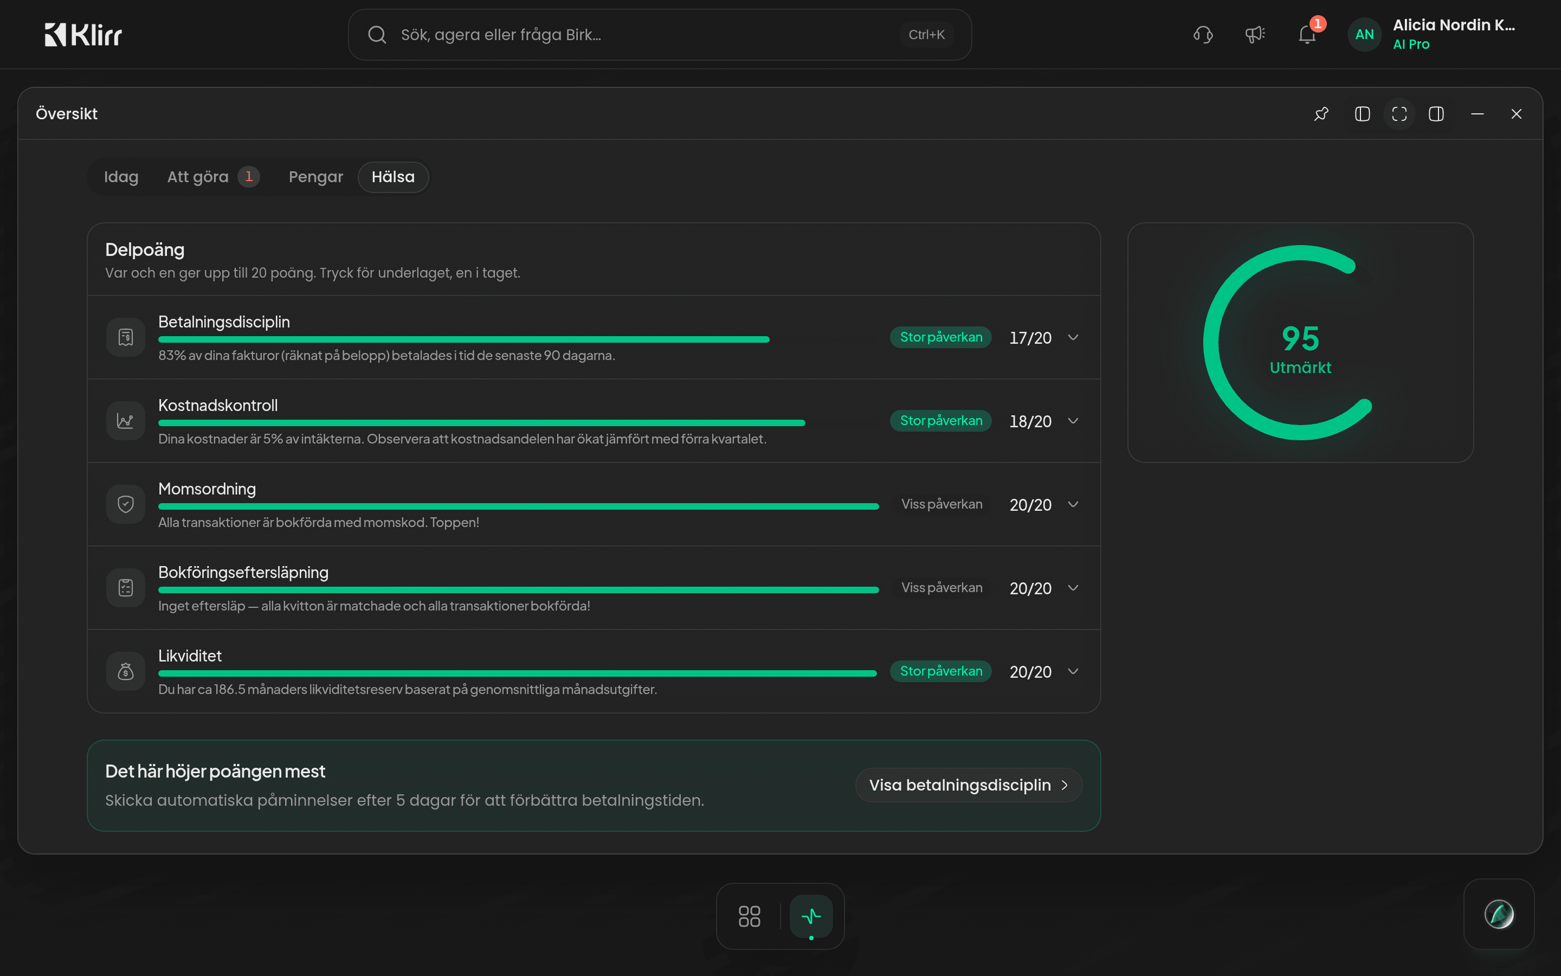
Task: Select the Hälsa tab
Action: pos(393,177)
